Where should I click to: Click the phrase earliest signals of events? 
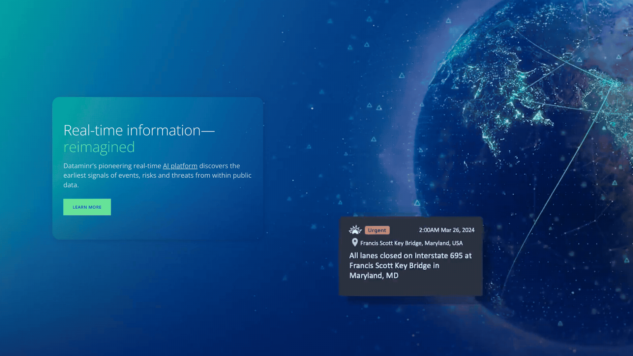pyautogui.click(x=102, y=175)
